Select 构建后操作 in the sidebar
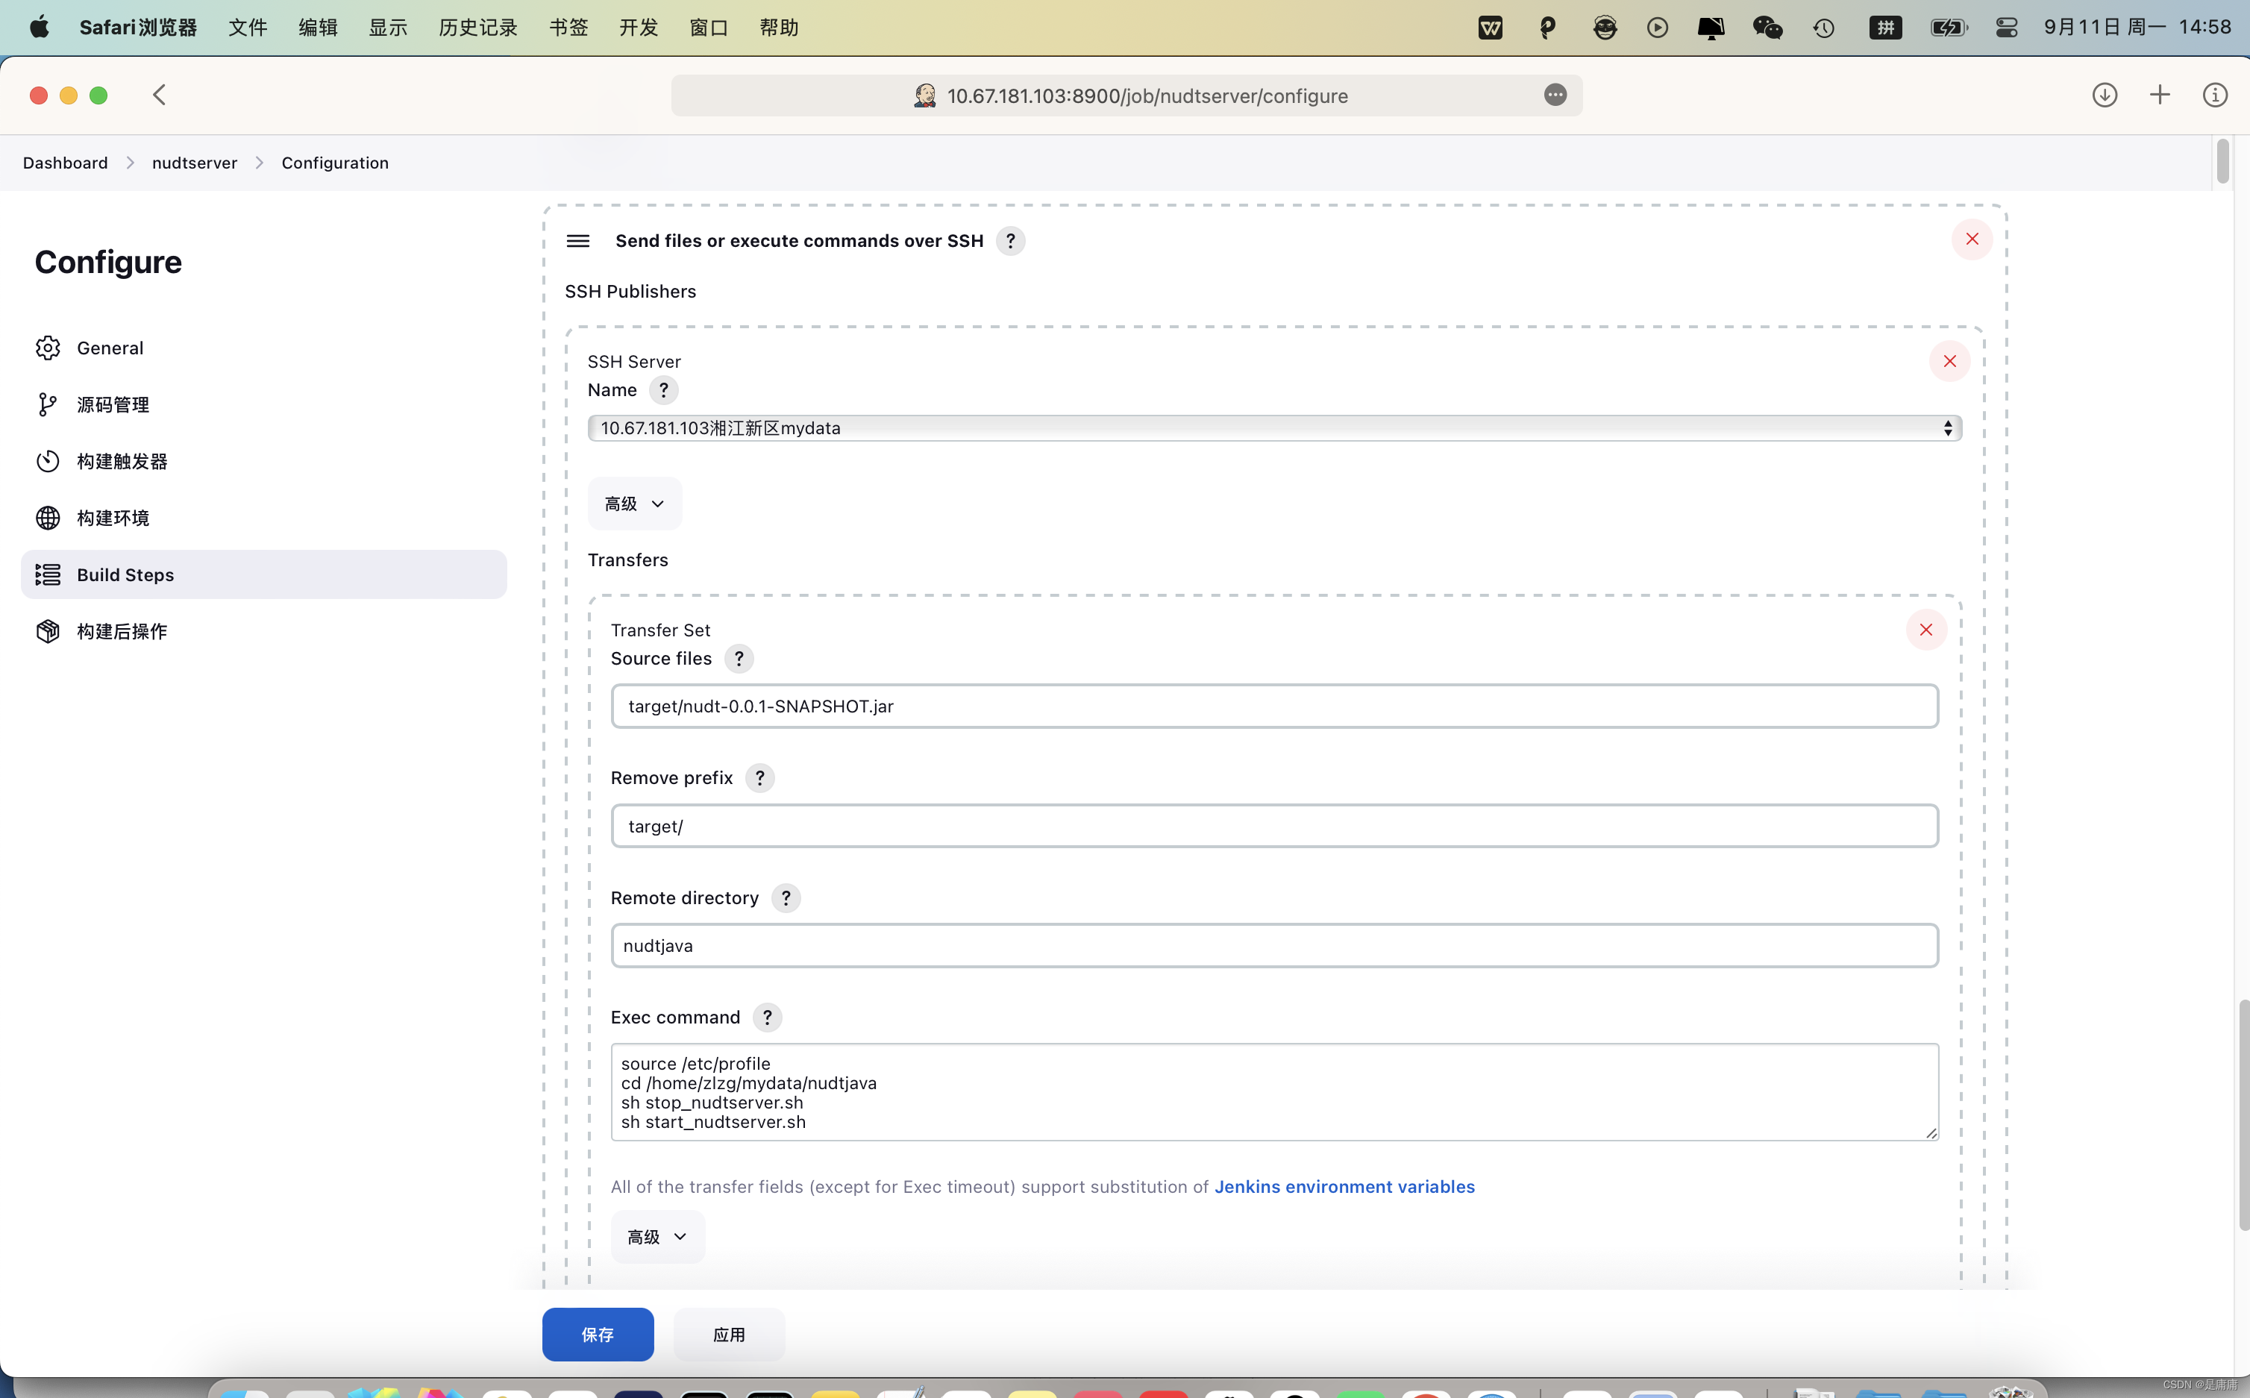Image resolution: width=2250 pixels, height=1398 pixels. [x=122, y=632]
